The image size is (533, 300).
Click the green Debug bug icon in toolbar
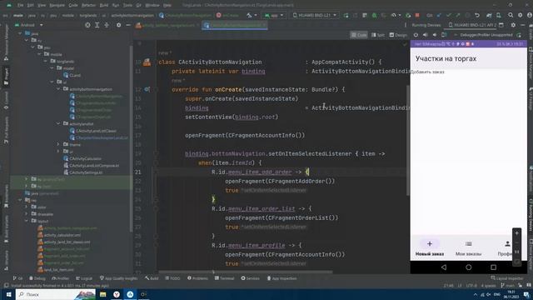click(374, 15)
